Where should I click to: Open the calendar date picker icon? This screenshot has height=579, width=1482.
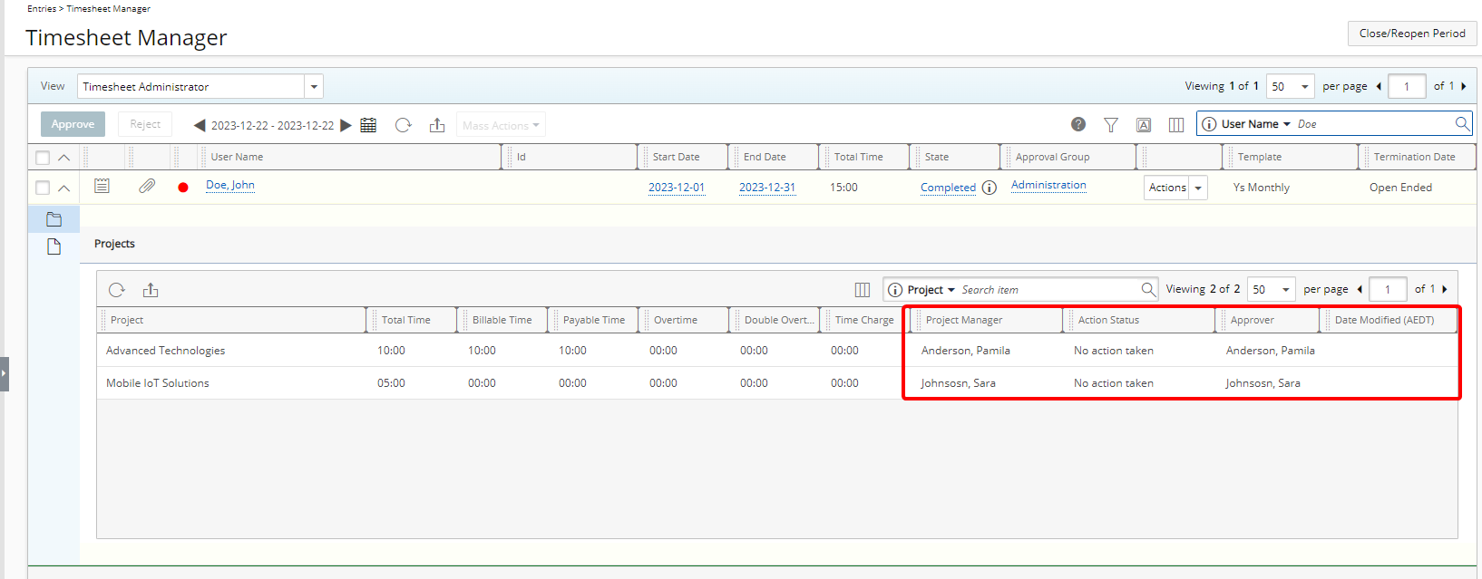click(x=368, y=125)
